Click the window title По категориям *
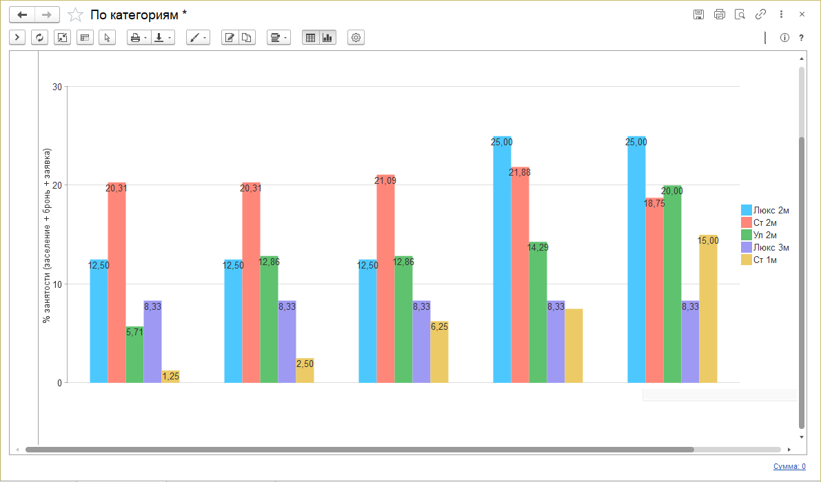The width and height of the screenshot is (821, 482). [x=139, y=14]
